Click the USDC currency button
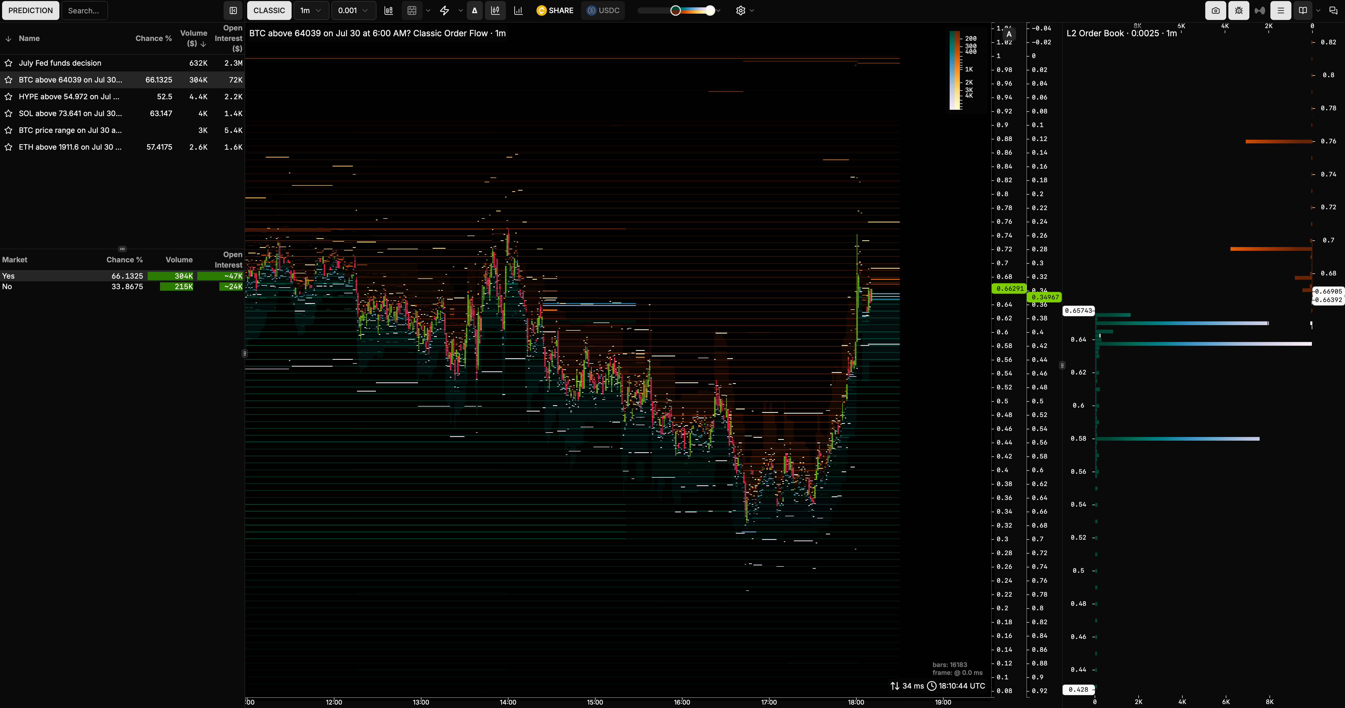The width and height of the screenshot is (1345, 708). [x=603, y=11]
